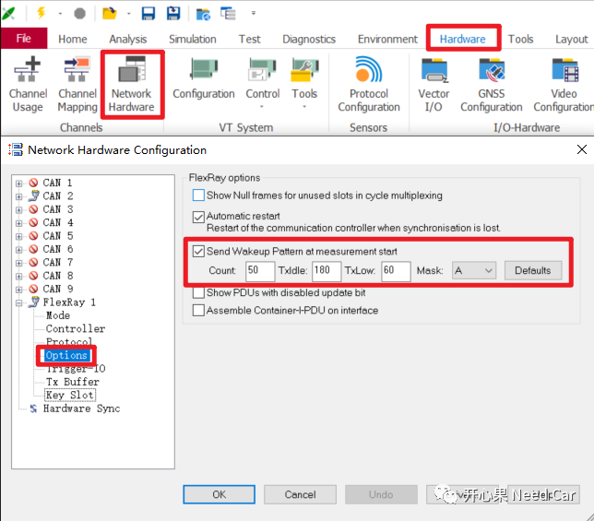Open the VT System Tools menu

coord(304,81)
